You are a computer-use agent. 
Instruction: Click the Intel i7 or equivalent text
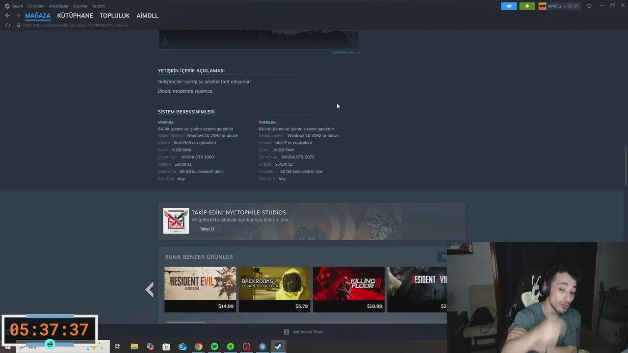293,143
